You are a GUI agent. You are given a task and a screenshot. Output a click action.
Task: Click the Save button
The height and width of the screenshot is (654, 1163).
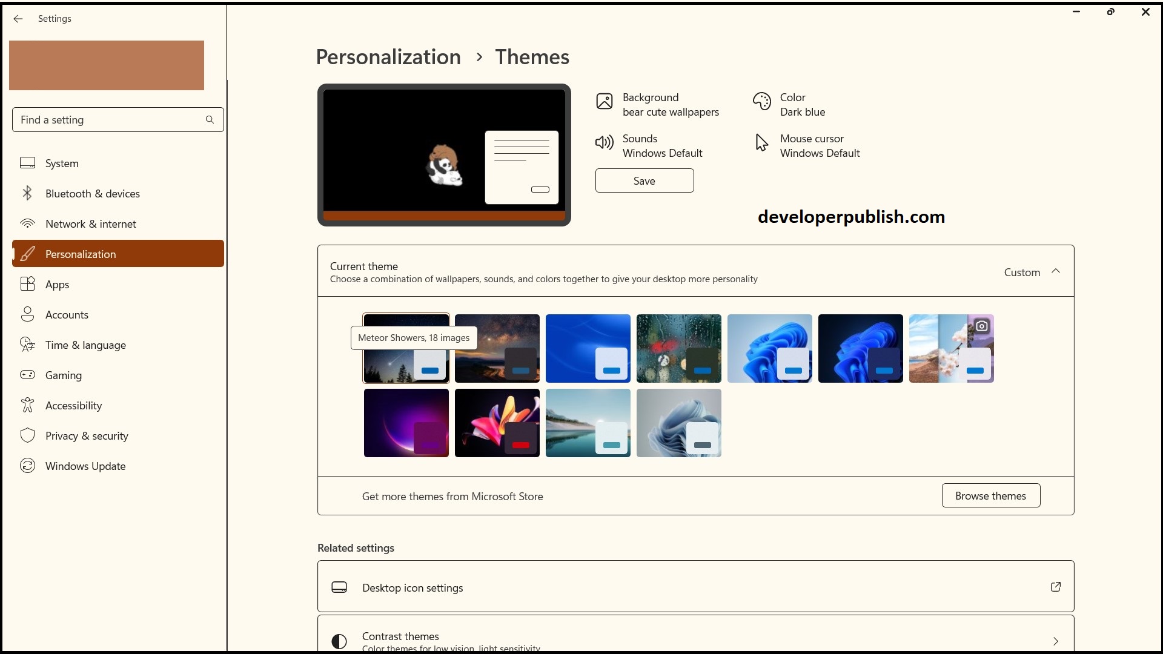pos(644,180)
